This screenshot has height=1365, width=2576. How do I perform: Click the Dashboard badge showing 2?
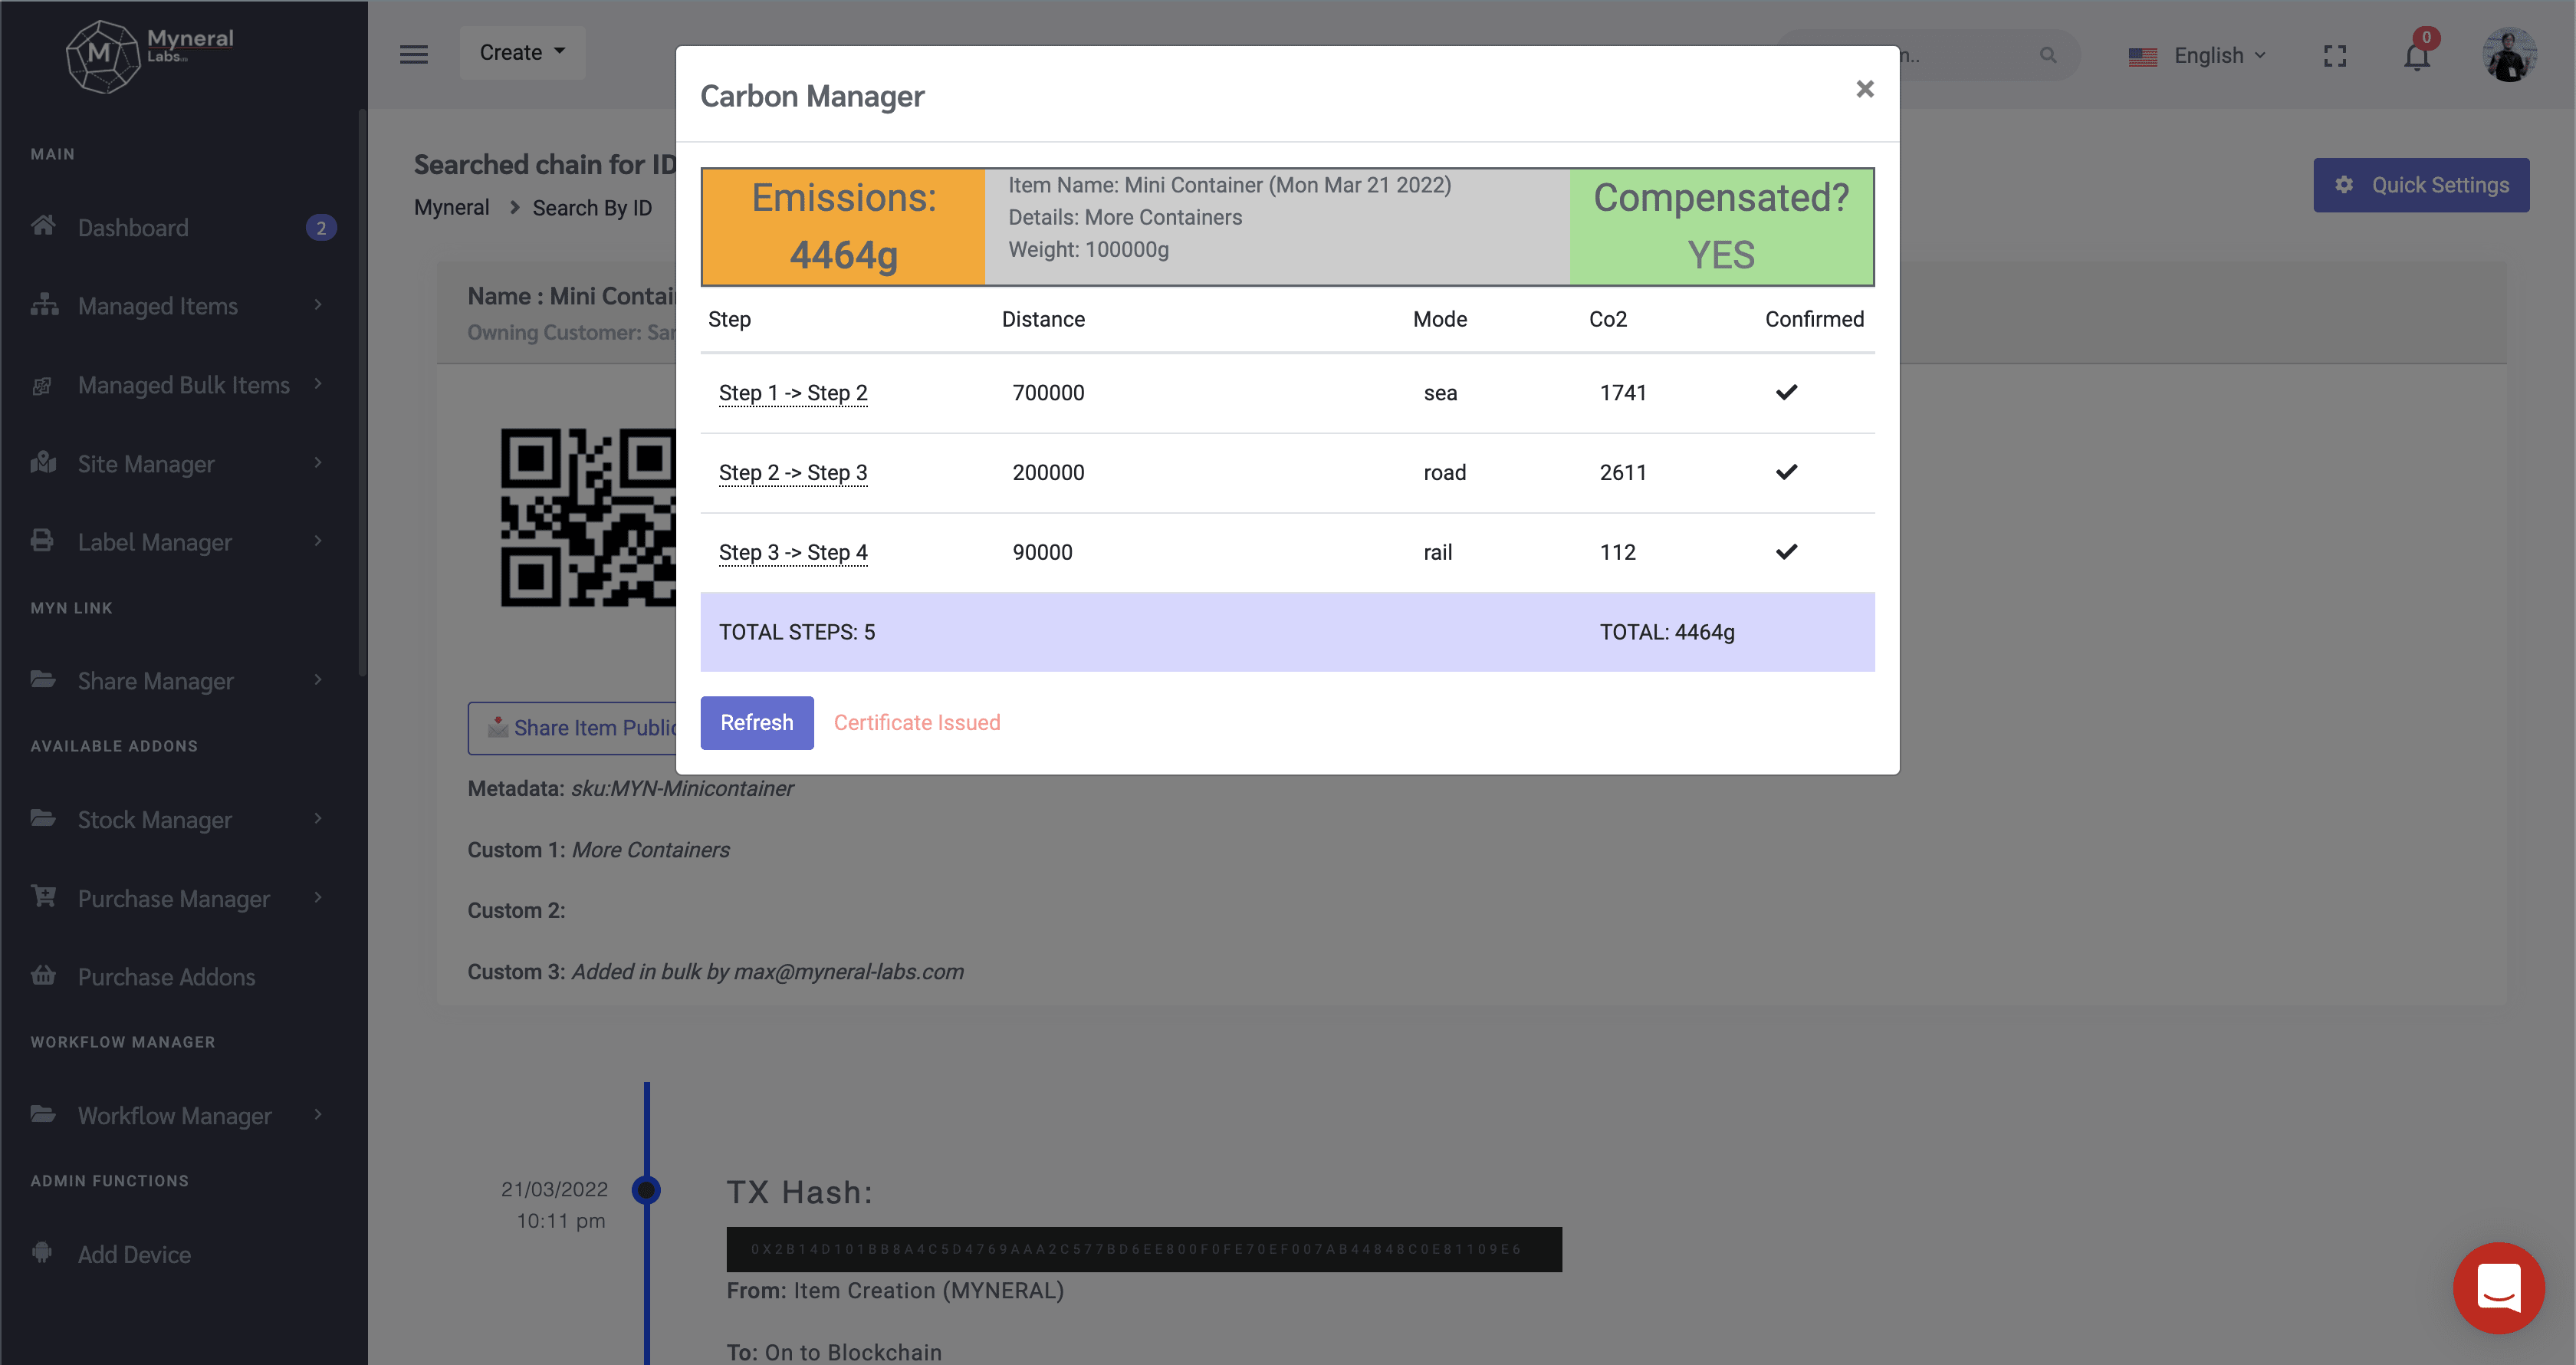click(x=320, y=228)
